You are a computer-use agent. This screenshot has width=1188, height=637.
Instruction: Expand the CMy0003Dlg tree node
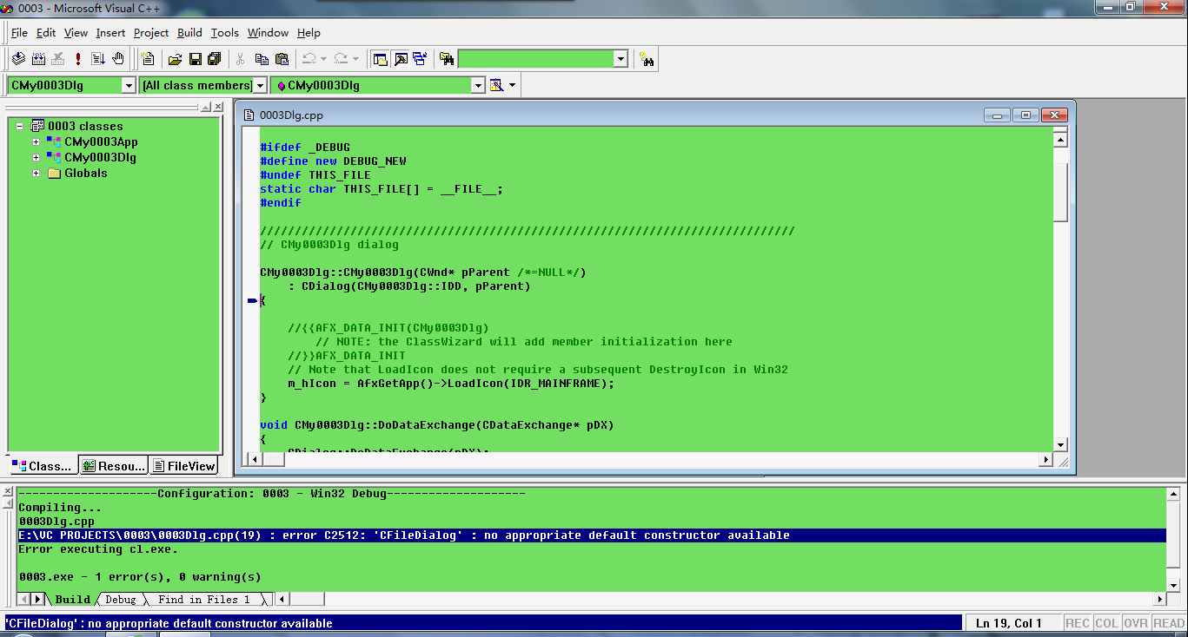(37, 157)
